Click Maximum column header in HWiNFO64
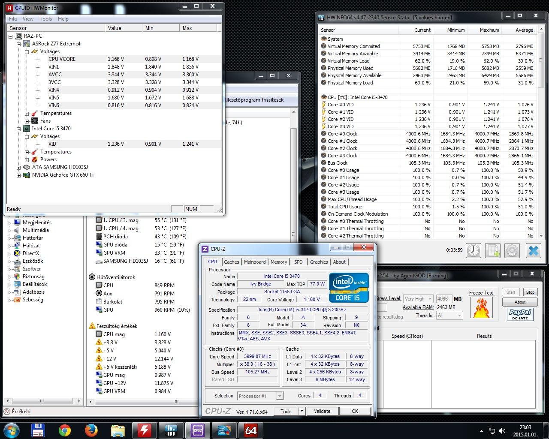 (485, 30)
